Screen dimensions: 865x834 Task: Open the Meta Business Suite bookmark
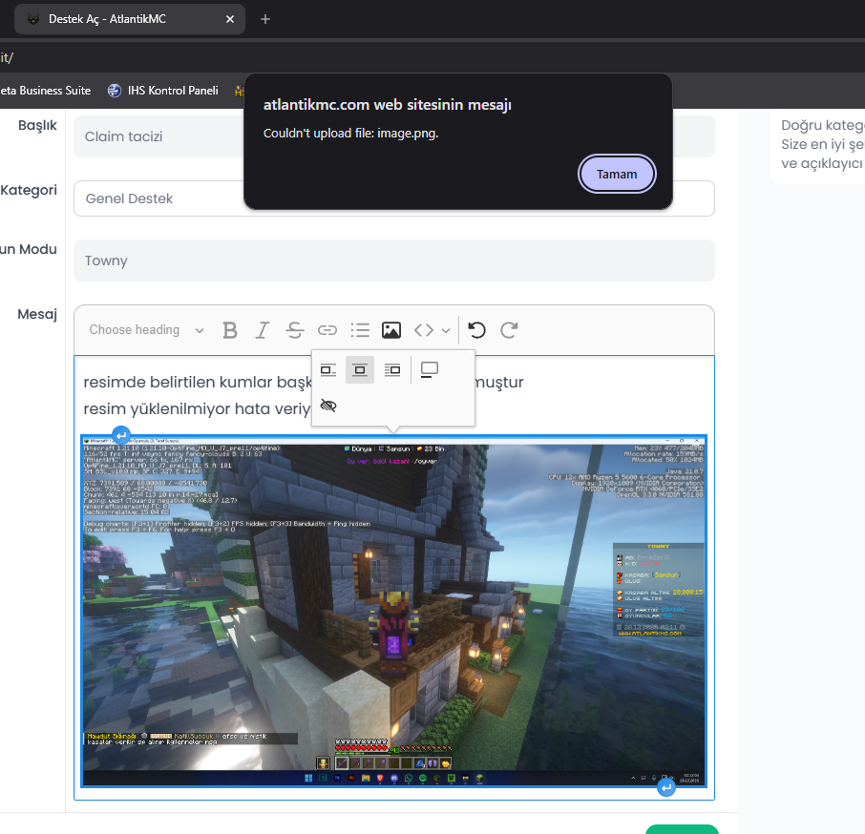click(45, 91)
